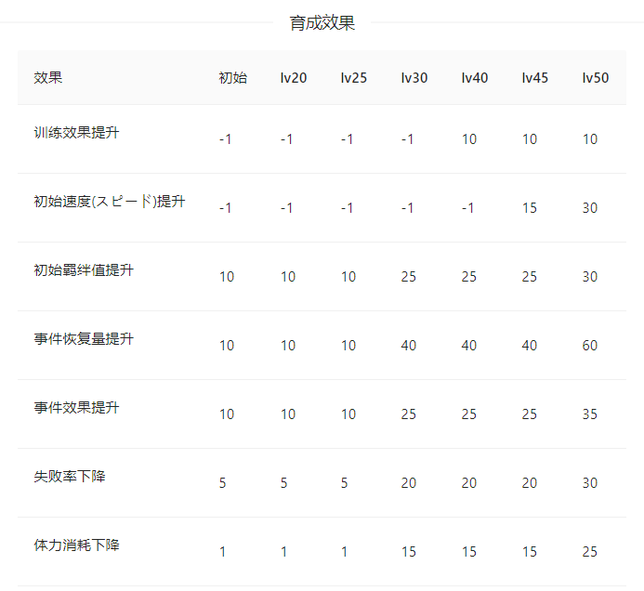Viewport: 644px width, 591px height.
Task: Select the lv20 column header
Action: [294, 78]
